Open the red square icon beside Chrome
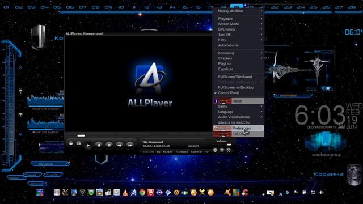363x204 pixels. (x=151, y=193)
